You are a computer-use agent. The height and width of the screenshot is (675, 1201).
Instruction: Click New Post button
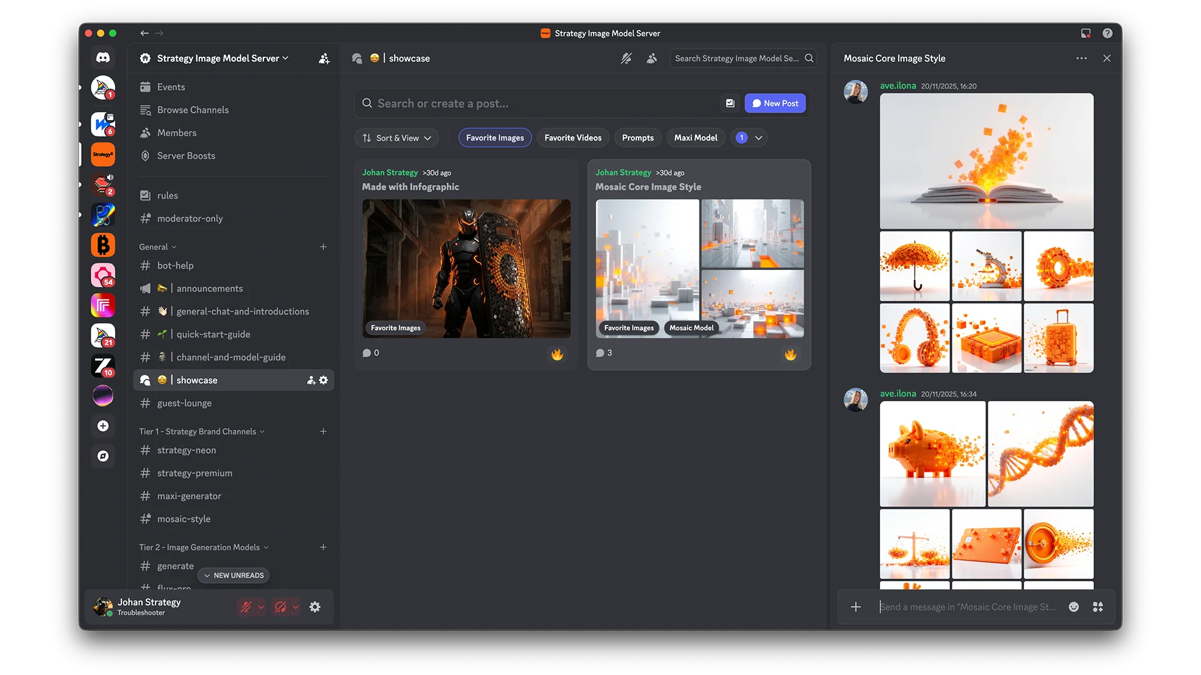(775, 103)
